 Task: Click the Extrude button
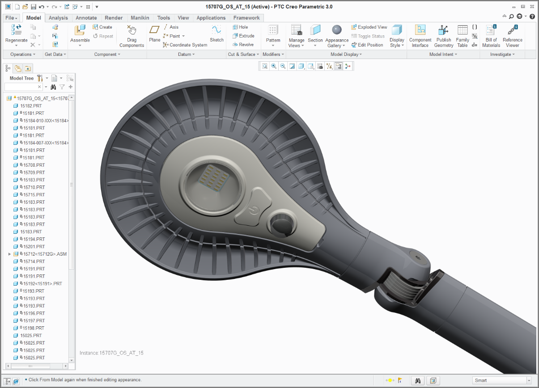point(243,36)
